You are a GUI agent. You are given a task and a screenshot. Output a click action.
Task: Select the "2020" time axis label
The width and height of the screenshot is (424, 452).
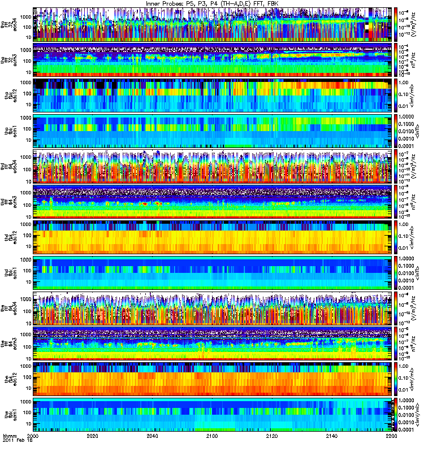tap(92, 436)
